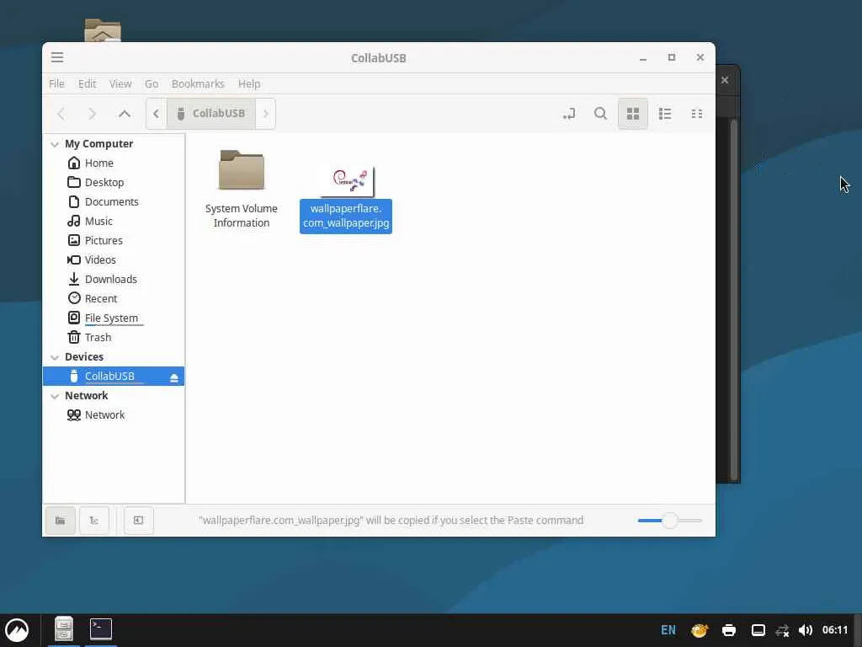The width and height of the screenshot is (862, 647).
Task: Select System Volume Information folder
Action: point(242,189)
